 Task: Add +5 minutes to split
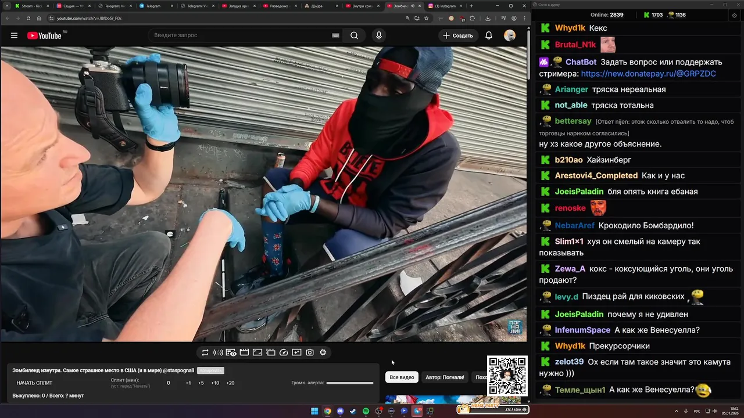tap(201, 383)
